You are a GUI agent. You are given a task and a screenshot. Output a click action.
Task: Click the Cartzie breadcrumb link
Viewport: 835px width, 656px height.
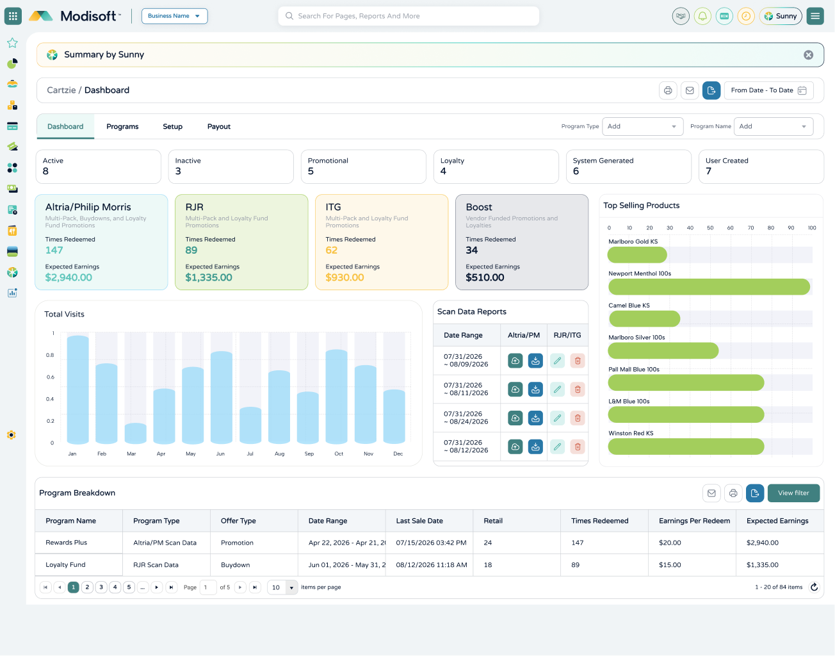[x=61, y=90]
